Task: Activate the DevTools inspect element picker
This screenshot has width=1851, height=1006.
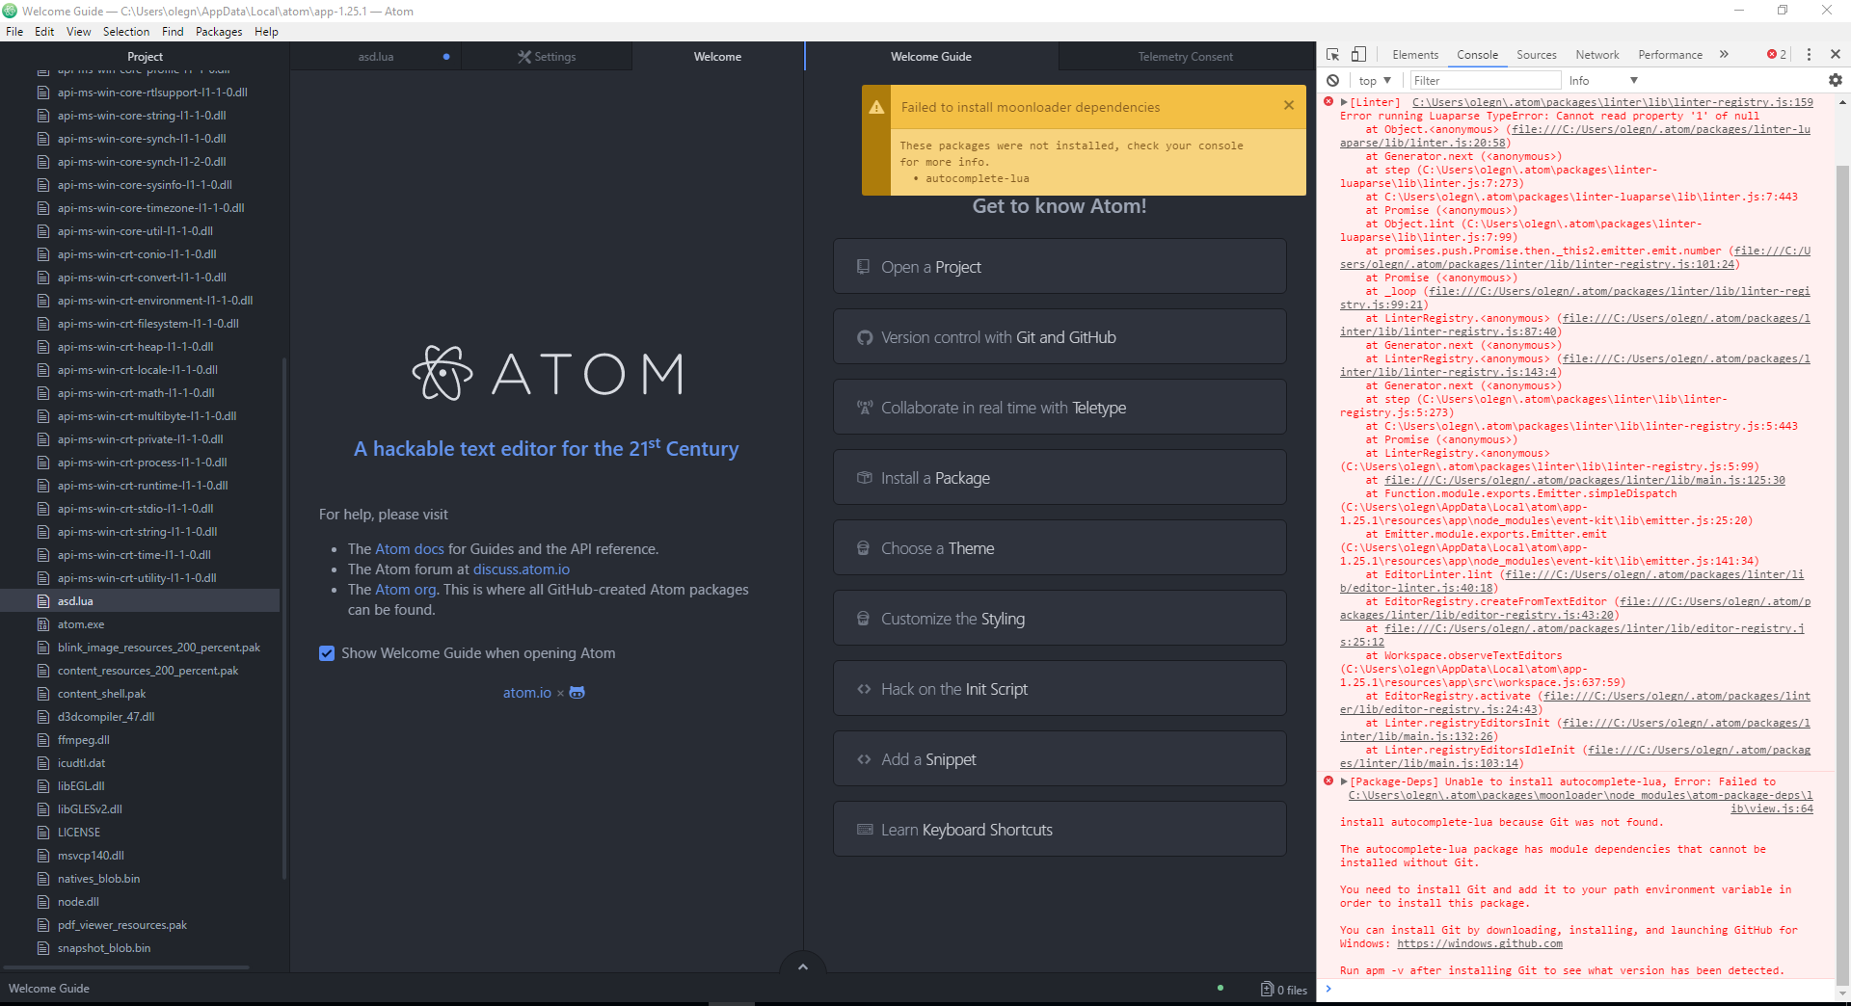Action: point(1332,55)
